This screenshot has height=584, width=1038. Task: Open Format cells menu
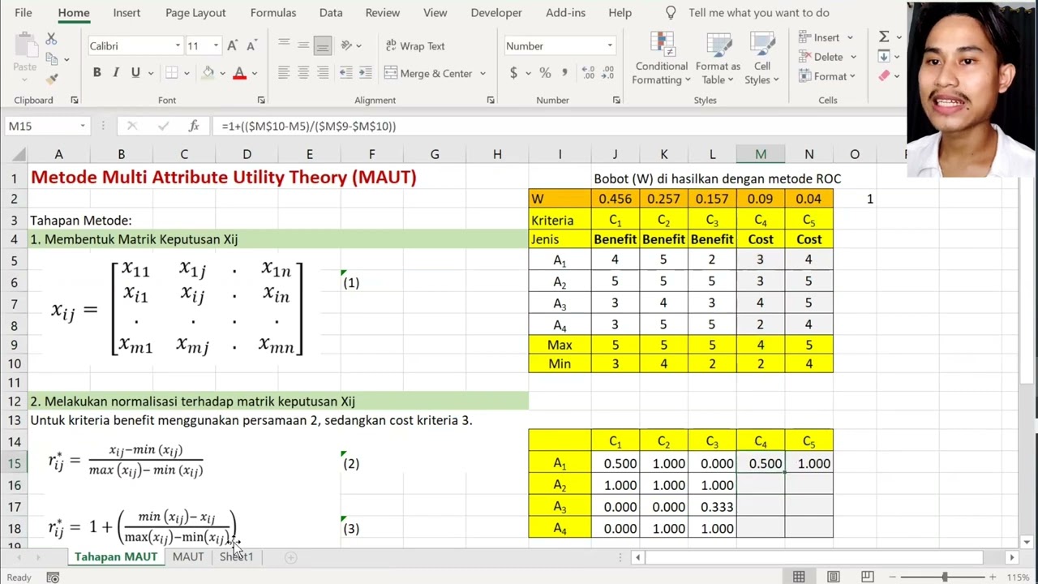827,76
